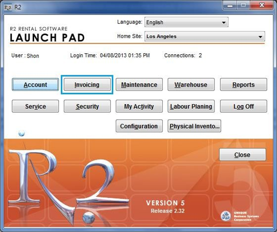277x232 pixels.
Task: Click the Log Off button
Action: pyautogui.click(x=243, y=106)
